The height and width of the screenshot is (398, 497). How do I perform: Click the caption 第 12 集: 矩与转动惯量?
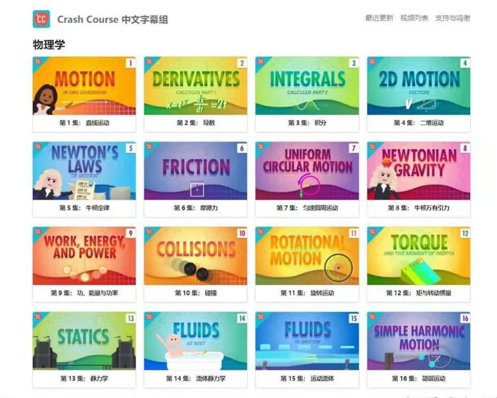[x=419, y=293]
